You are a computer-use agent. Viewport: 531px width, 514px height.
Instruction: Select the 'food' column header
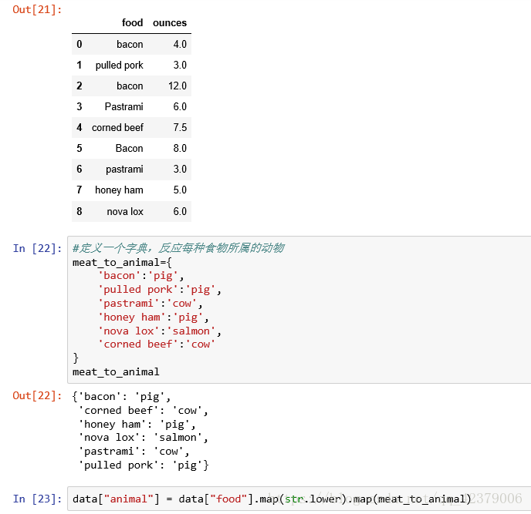(x=133, y=22)
